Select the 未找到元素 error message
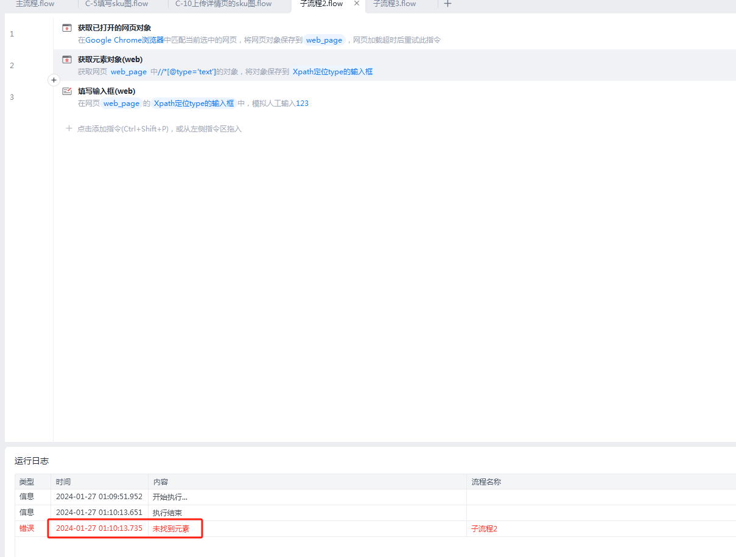 (x=171, y=528)
